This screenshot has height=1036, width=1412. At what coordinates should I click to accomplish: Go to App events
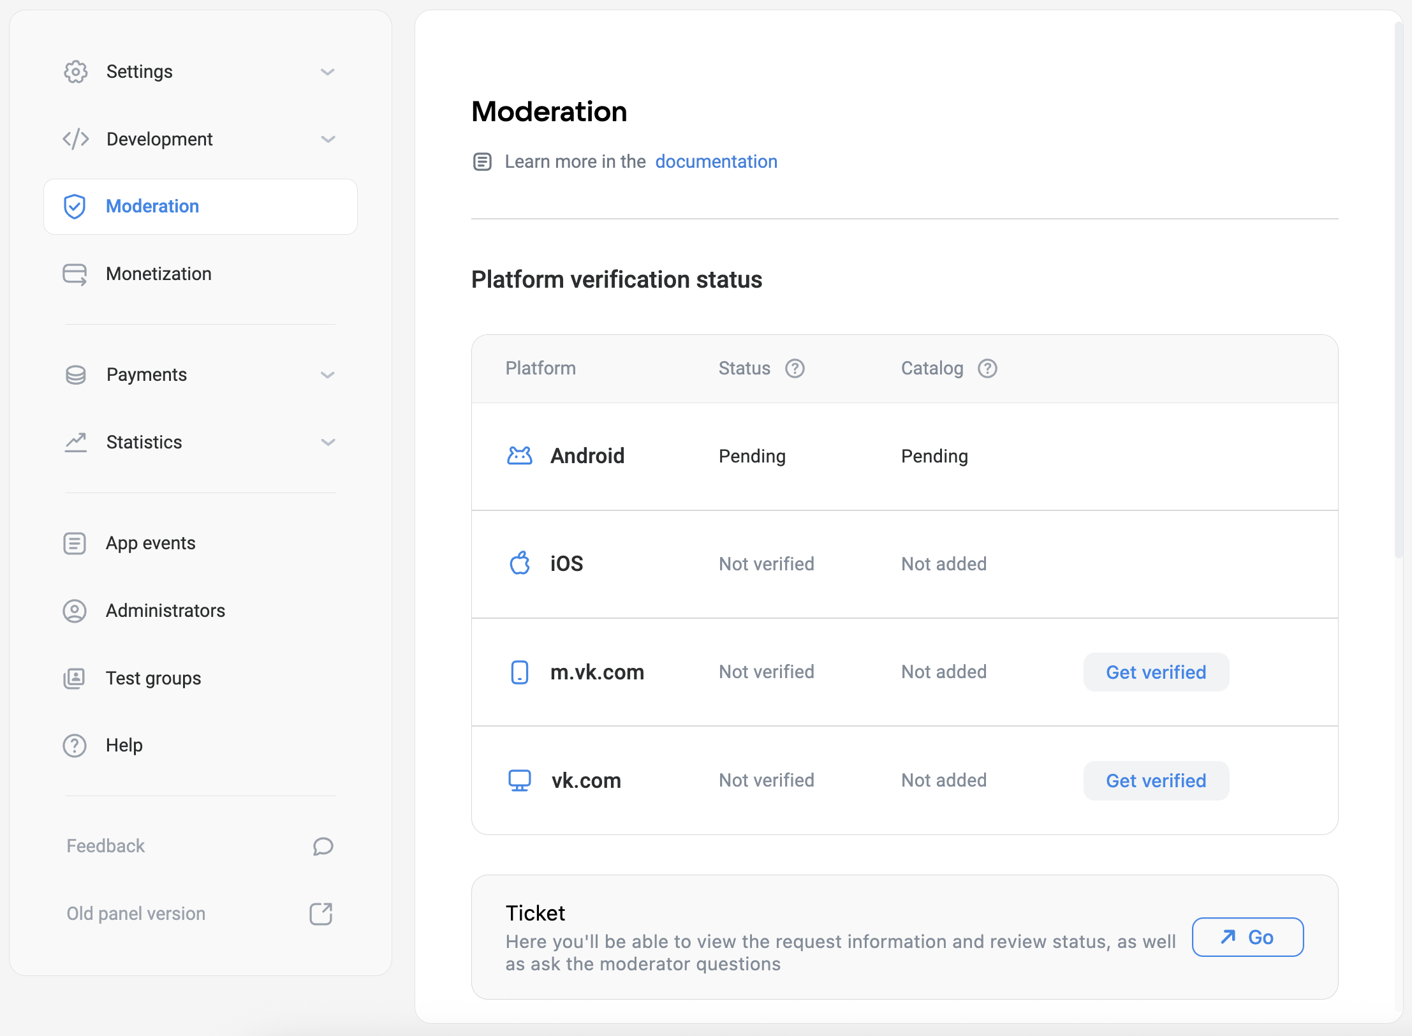[x=200, y=544]
